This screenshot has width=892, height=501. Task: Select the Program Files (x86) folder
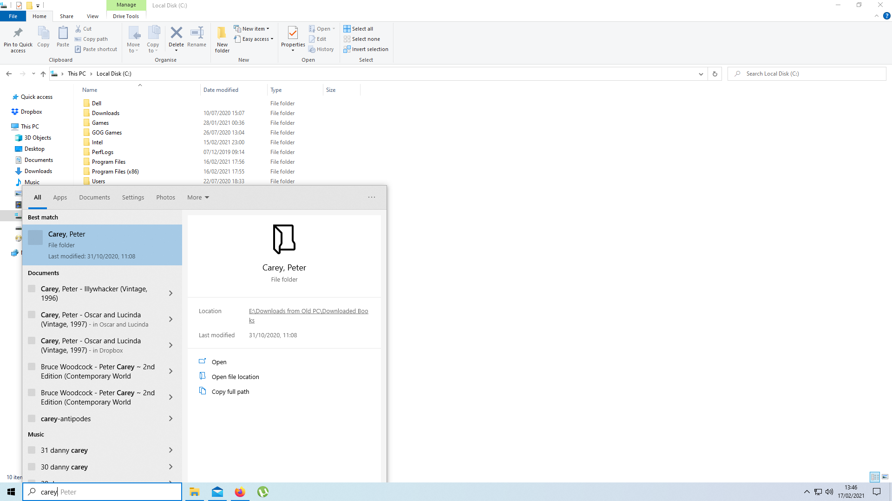[115, 172]
